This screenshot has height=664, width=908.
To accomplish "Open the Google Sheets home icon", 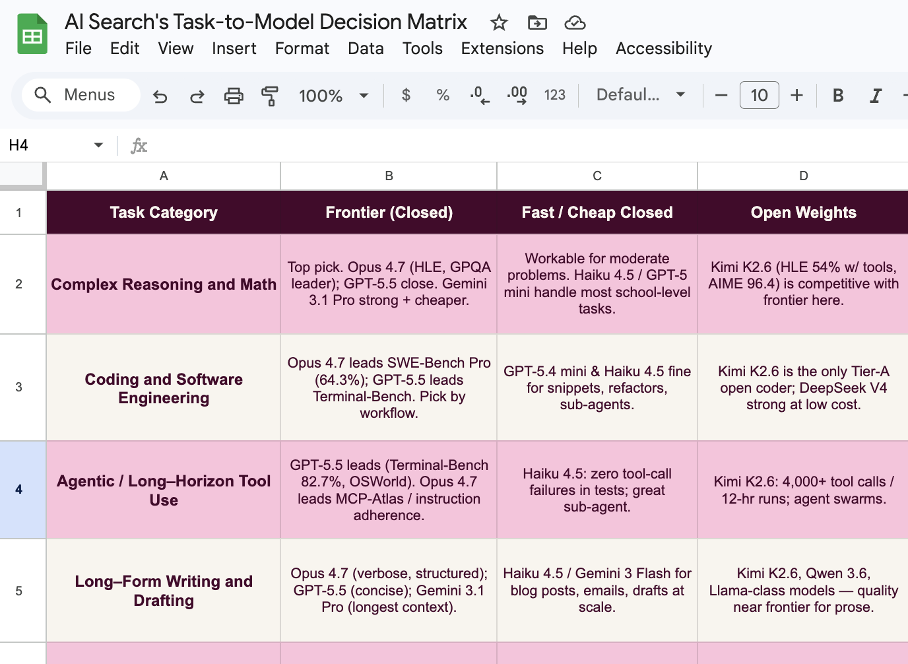I will [32, 34].
